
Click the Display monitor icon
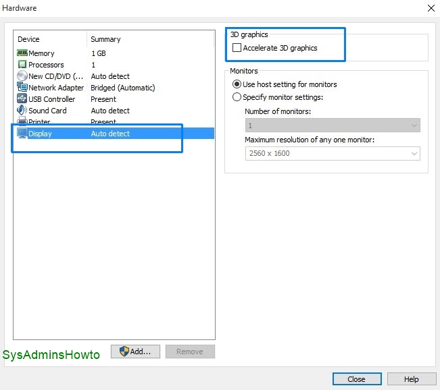(x=22, y=134)
